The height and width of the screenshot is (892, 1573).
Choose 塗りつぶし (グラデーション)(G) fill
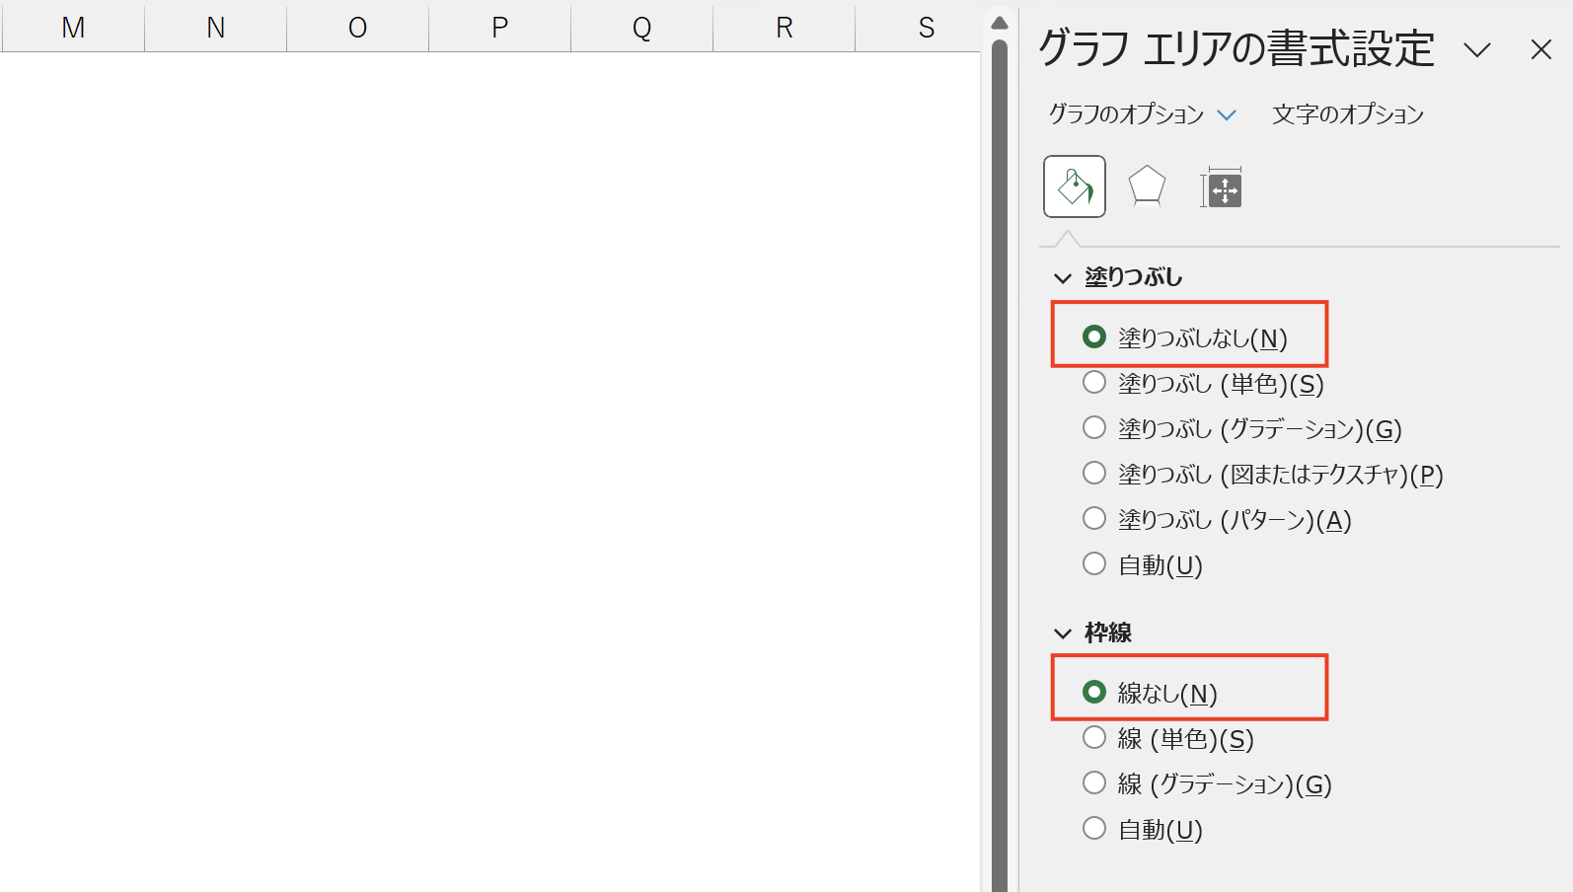1241,428
